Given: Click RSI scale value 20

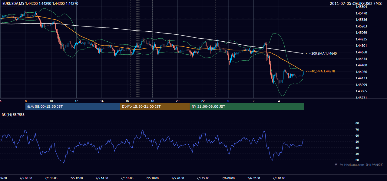Looking at the screenshot, I should pos(357,160).
